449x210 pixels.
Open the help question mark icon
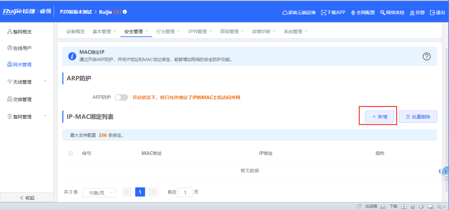426,56
